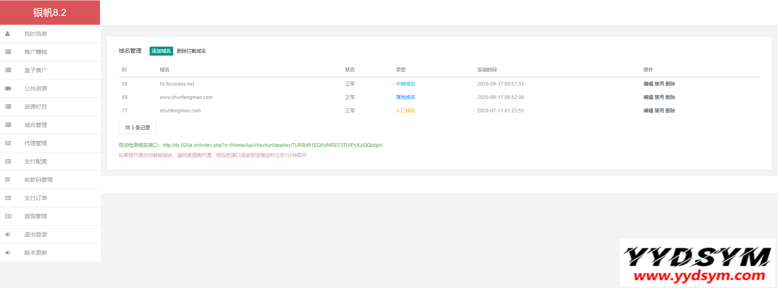778x288 pixels.
Task: Click the user icon beside 我的信息
Action: tap(8, 34)
